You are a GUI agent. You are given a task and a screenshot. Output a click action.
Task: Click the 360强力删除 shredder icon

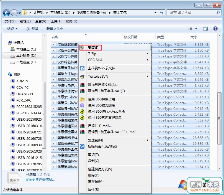point(82,105)
